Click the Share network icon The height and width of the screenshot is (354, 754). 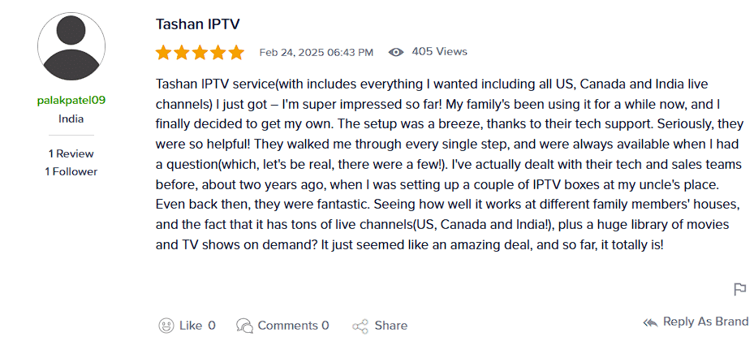360,326
